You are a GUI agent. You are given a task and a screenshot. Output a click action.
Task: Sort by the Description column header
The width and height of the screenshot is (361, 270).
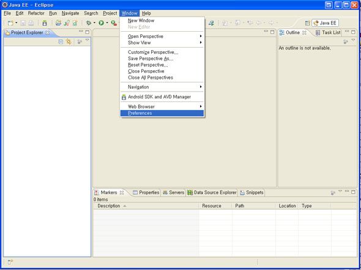146,206
